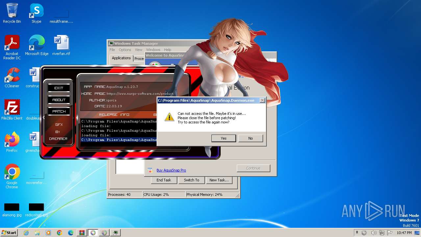Open the network tray icon
Screen dimensions: 421x237
click(x=382, y=233)
